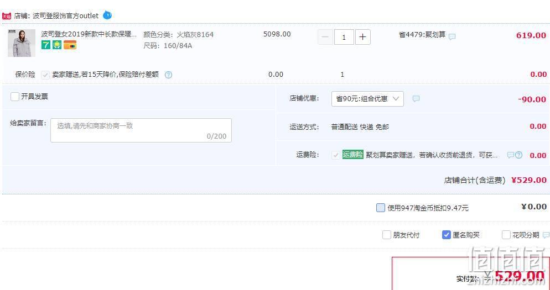Click the 给卖家留言 message text box
This screenshot has width=550, height=290.
[141, 130]
